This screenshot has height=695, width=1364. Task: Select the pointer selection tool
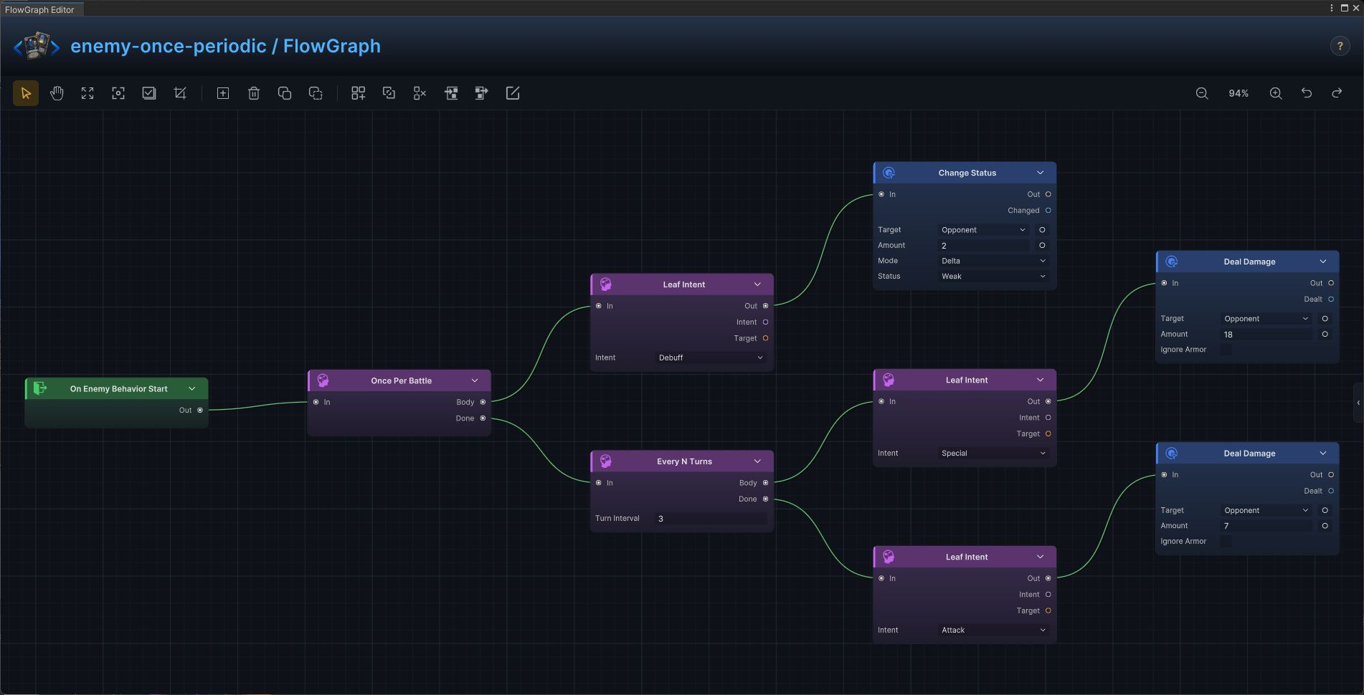pyautogui.click(x=26, y=93)
